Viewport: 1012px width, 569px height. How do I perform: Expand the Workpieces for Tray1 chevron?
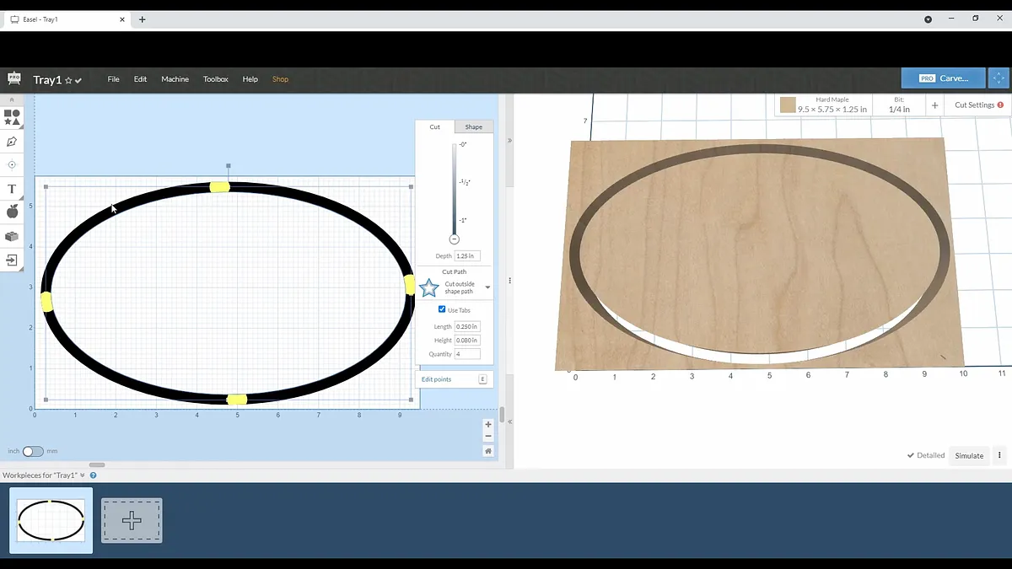83,475
